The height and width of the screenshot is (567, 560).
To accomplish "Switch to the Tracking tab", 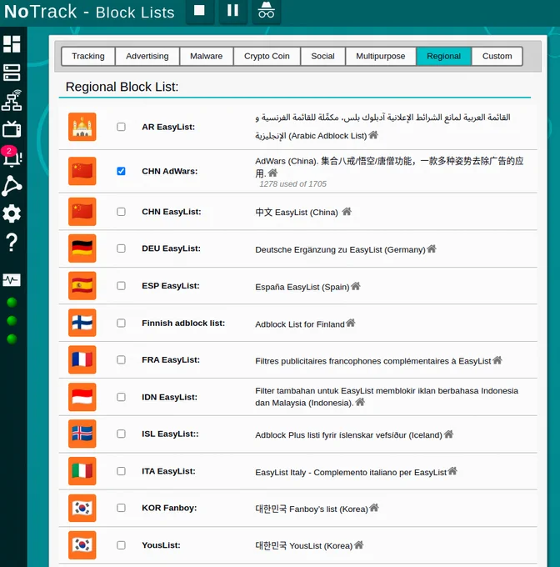I will [x=88, y=56].
